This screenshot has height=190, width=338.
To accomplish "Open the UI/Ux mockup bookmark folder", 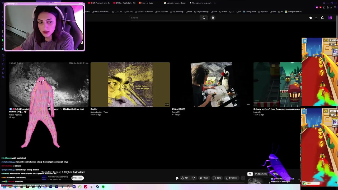I will (177, 12).
